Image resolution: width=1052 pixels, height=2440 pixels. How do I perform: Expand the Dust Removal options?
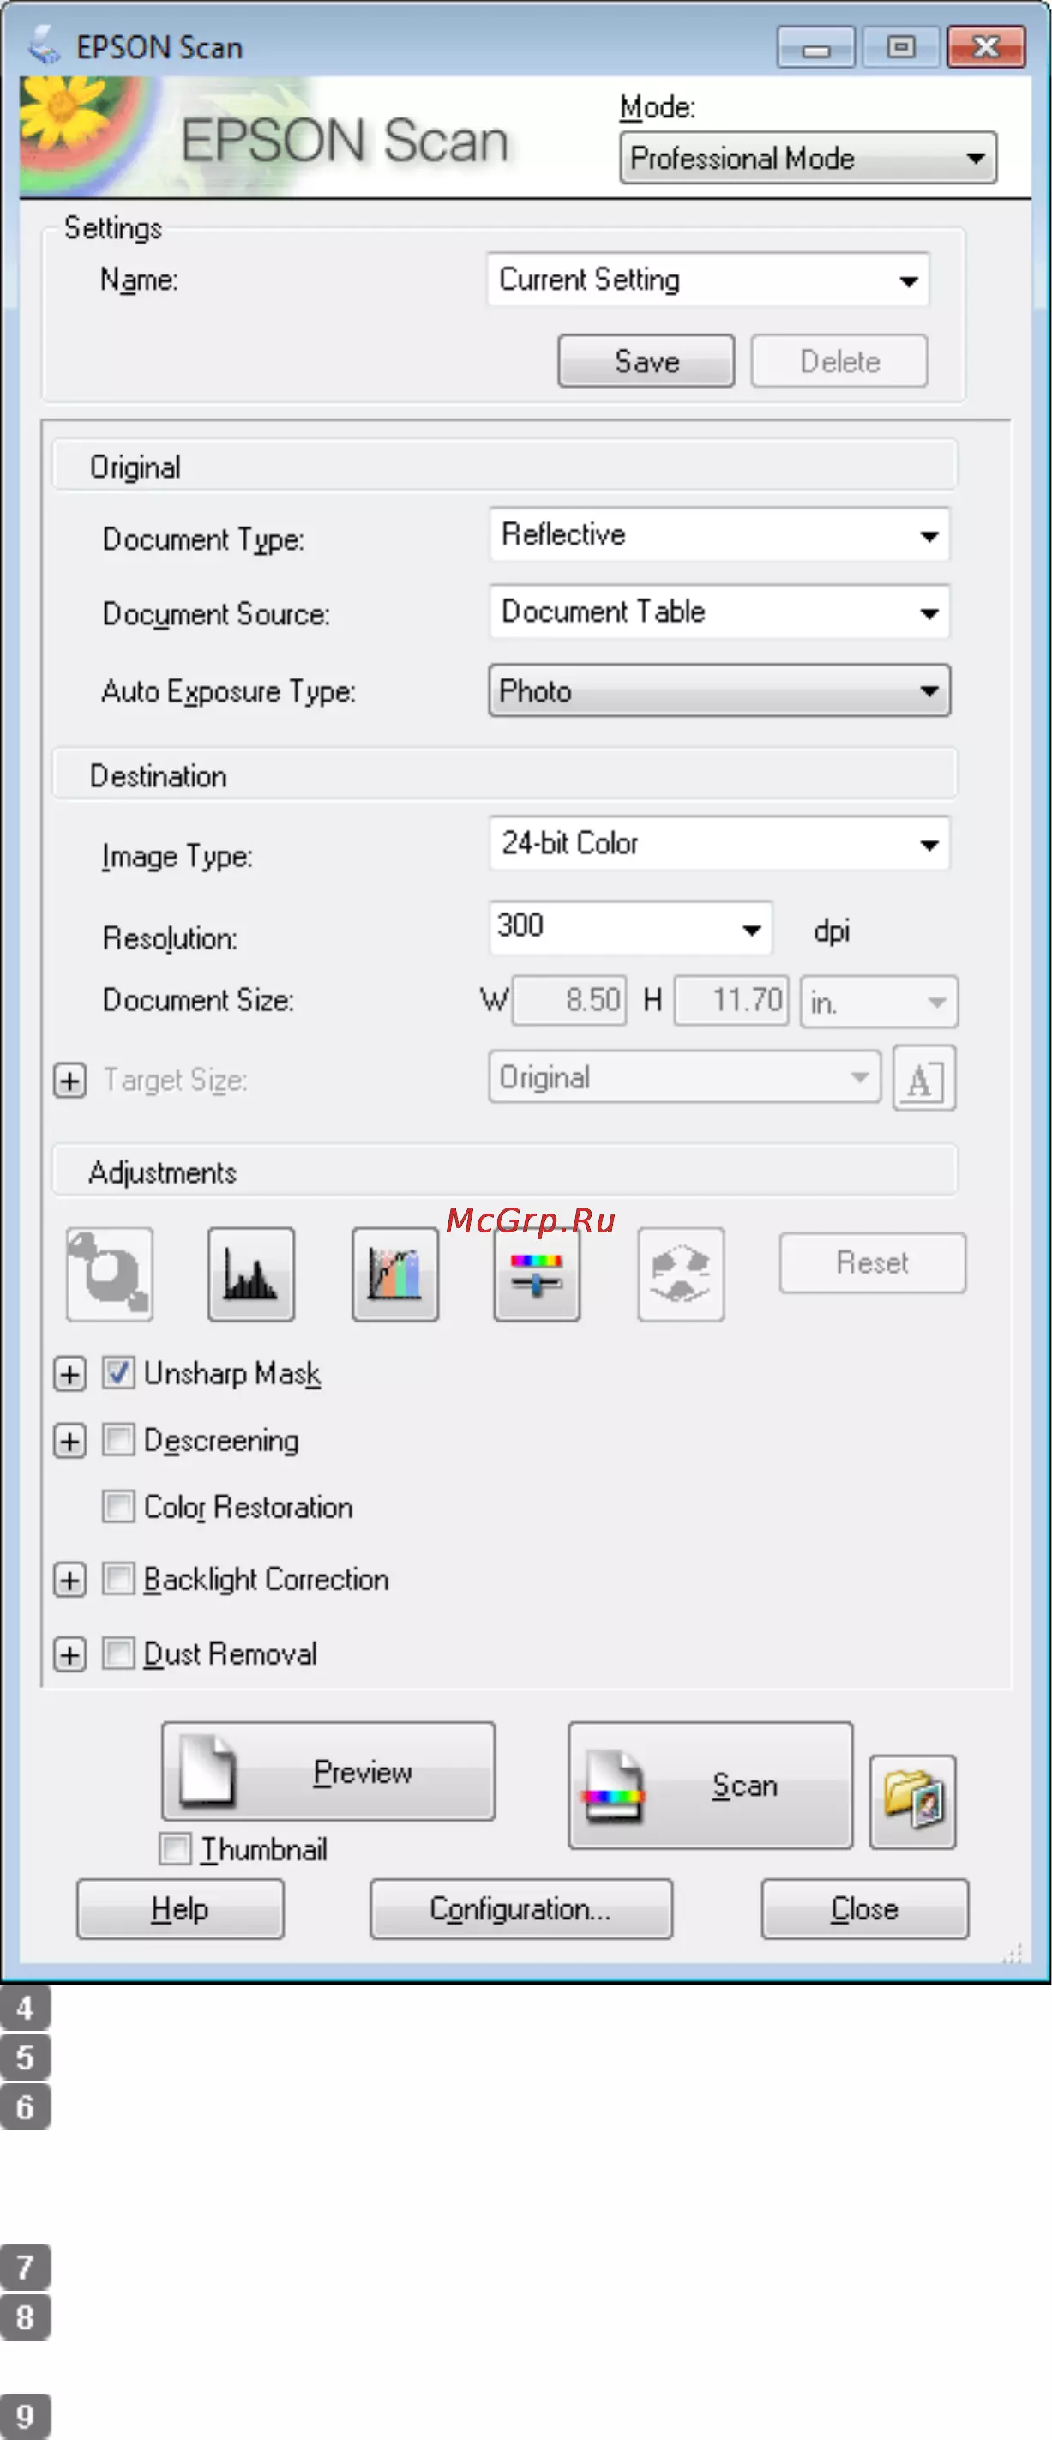70,1654
